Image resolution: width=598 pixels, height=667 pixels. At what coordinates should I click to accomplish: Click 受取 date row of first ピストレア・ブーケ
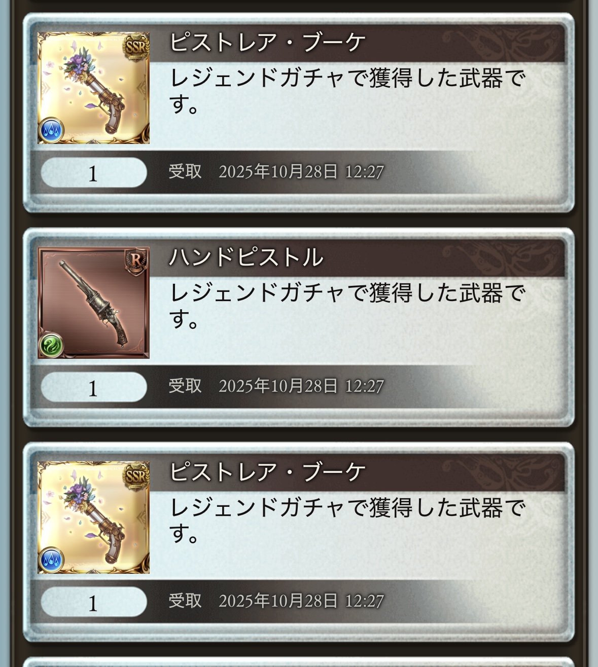[x=276, y=171]
